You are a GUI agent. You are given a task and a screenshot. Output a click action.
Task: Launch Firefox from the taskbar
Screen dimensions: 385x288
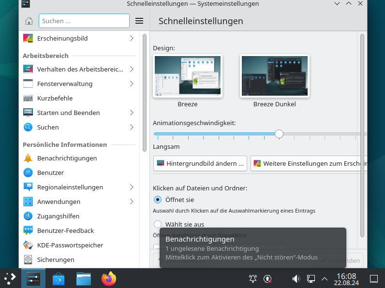coord(109,279)
